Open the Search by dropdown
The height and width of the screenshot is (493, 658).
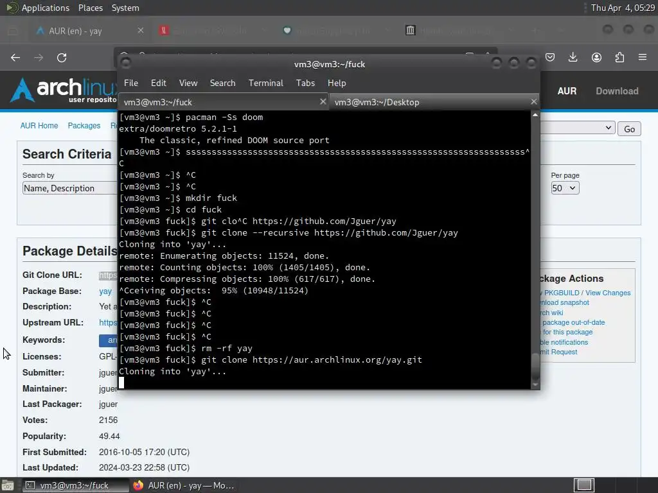(69, 188)
